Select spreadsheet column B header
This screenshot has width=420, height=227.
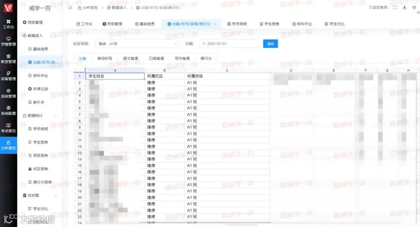164,70
